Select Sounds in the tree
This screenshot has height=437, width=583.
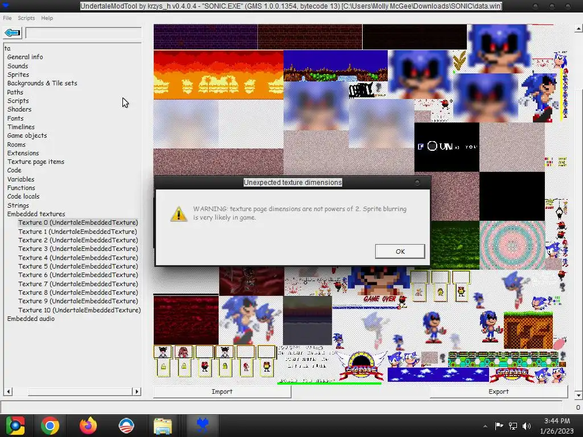click(18, 66)
